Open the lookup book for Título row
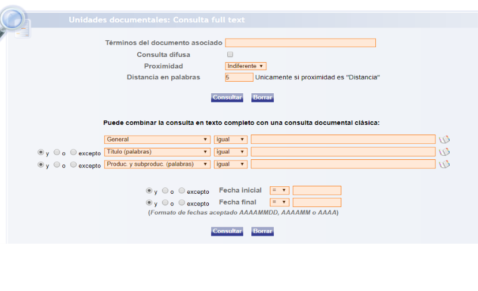The width and height of the screenshot is (478, 291). click(x=444, y=152)
